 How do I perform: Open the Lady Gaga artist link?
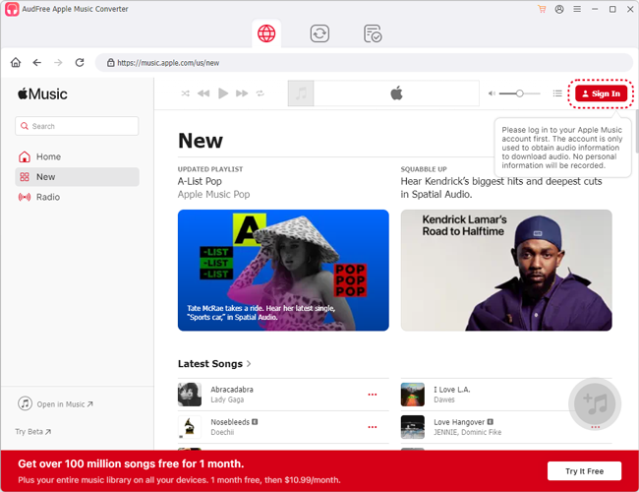pyautogui.click(x=227, y=400)
